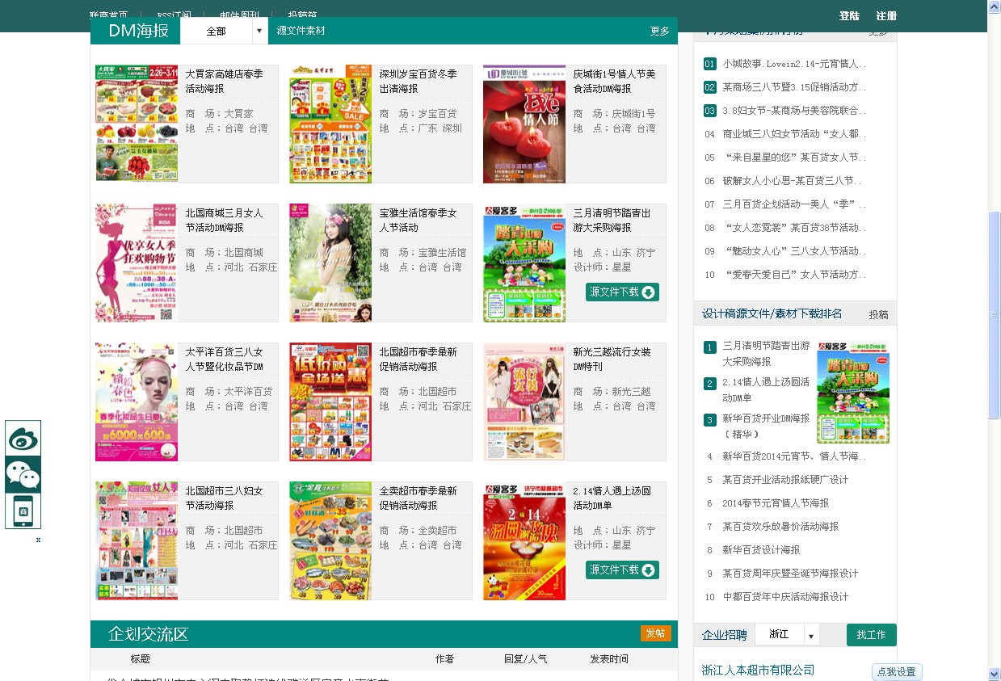1001x681 pixels.
Task: Click the browser scrollbar up arrow
Action: pyautogui.click(x=994, y=6)
